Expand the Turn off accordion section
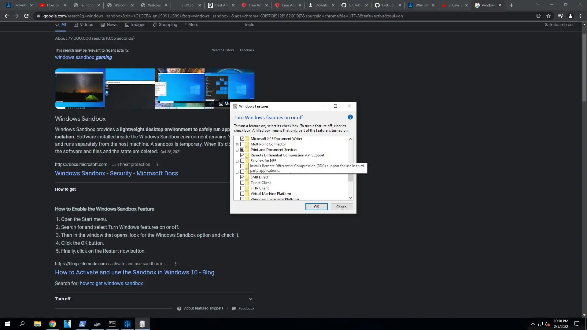The width and height of the screenshot is (587, 330). 250,299
